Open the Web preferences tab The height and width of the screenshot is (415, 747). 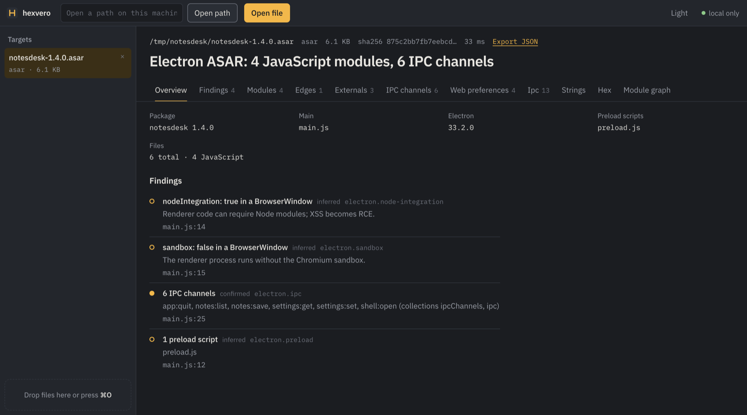tap(482, 90)
